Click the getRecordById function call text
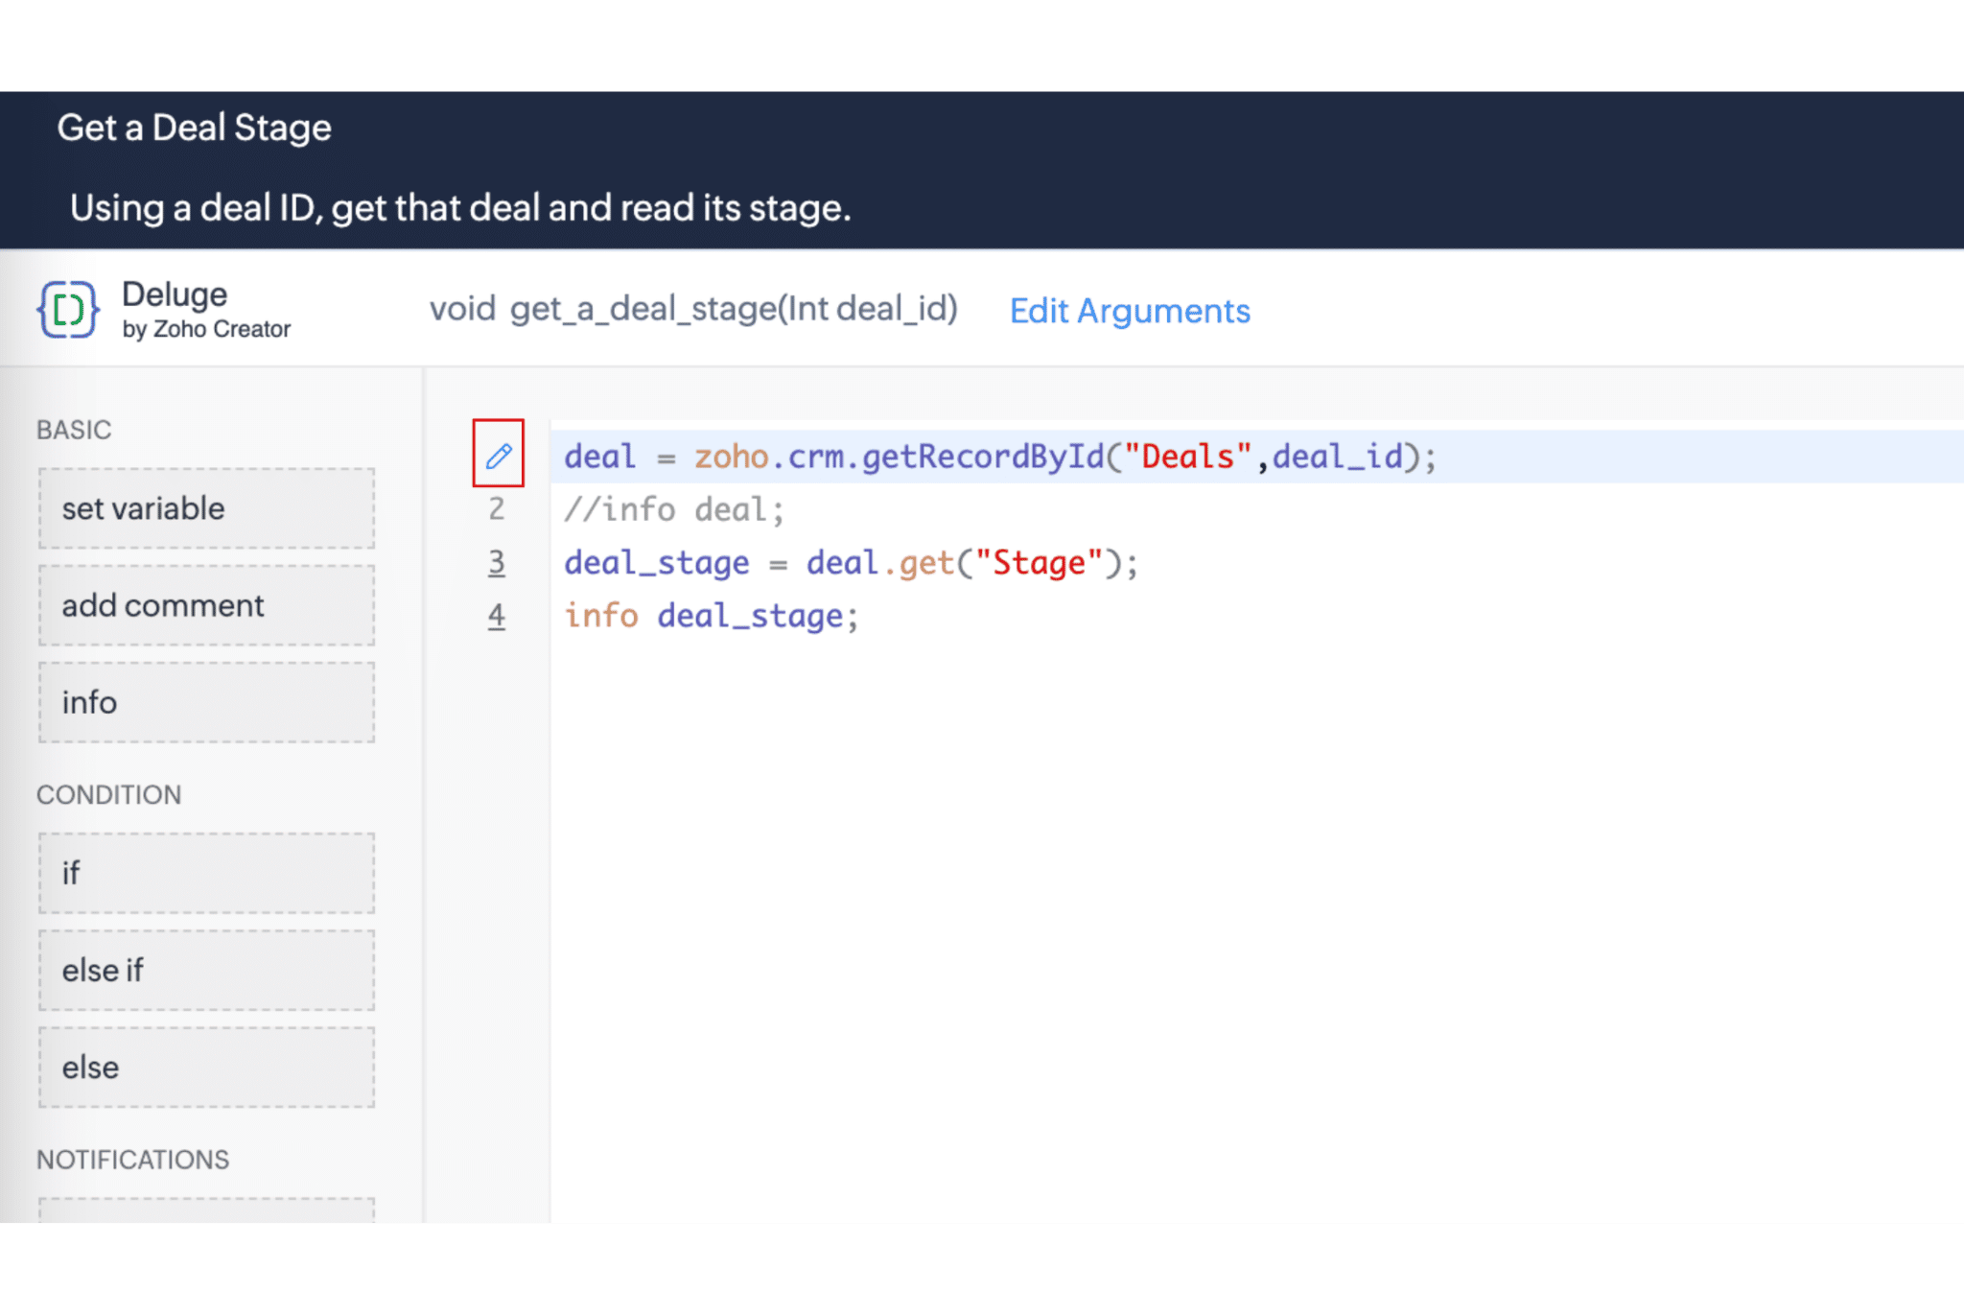The height and width of the screenshot is (1315, 1964). click(993, 457)
